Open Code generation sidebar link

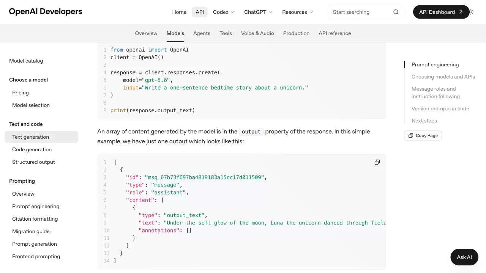(x=32, y=149)
